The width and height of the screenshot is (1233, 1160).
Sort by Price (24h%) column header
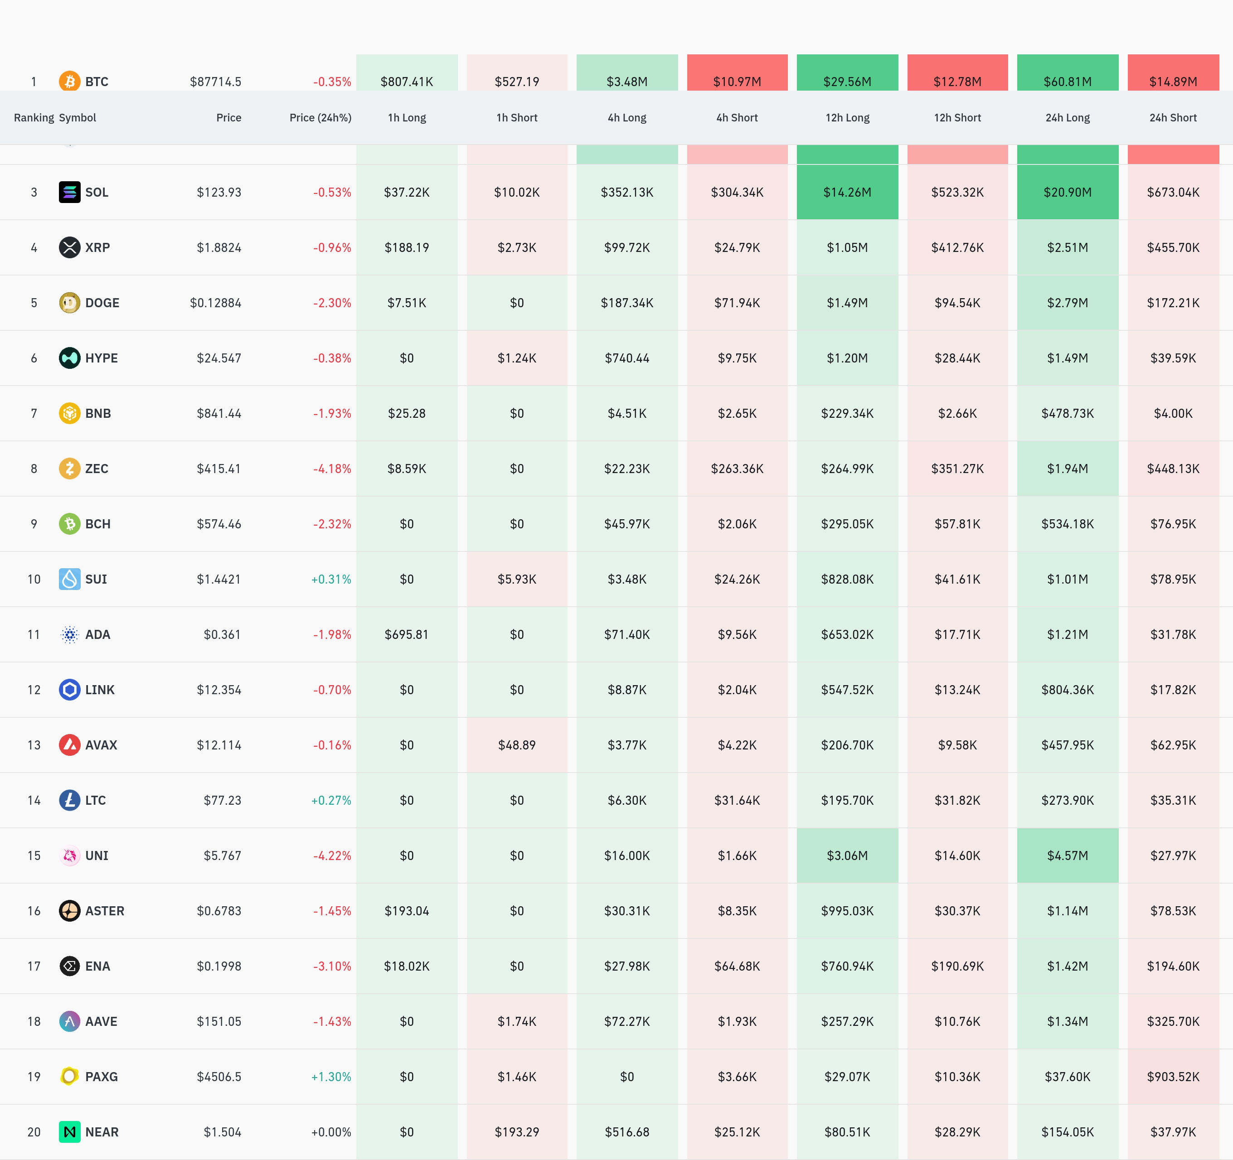click(x=320, y=118)
